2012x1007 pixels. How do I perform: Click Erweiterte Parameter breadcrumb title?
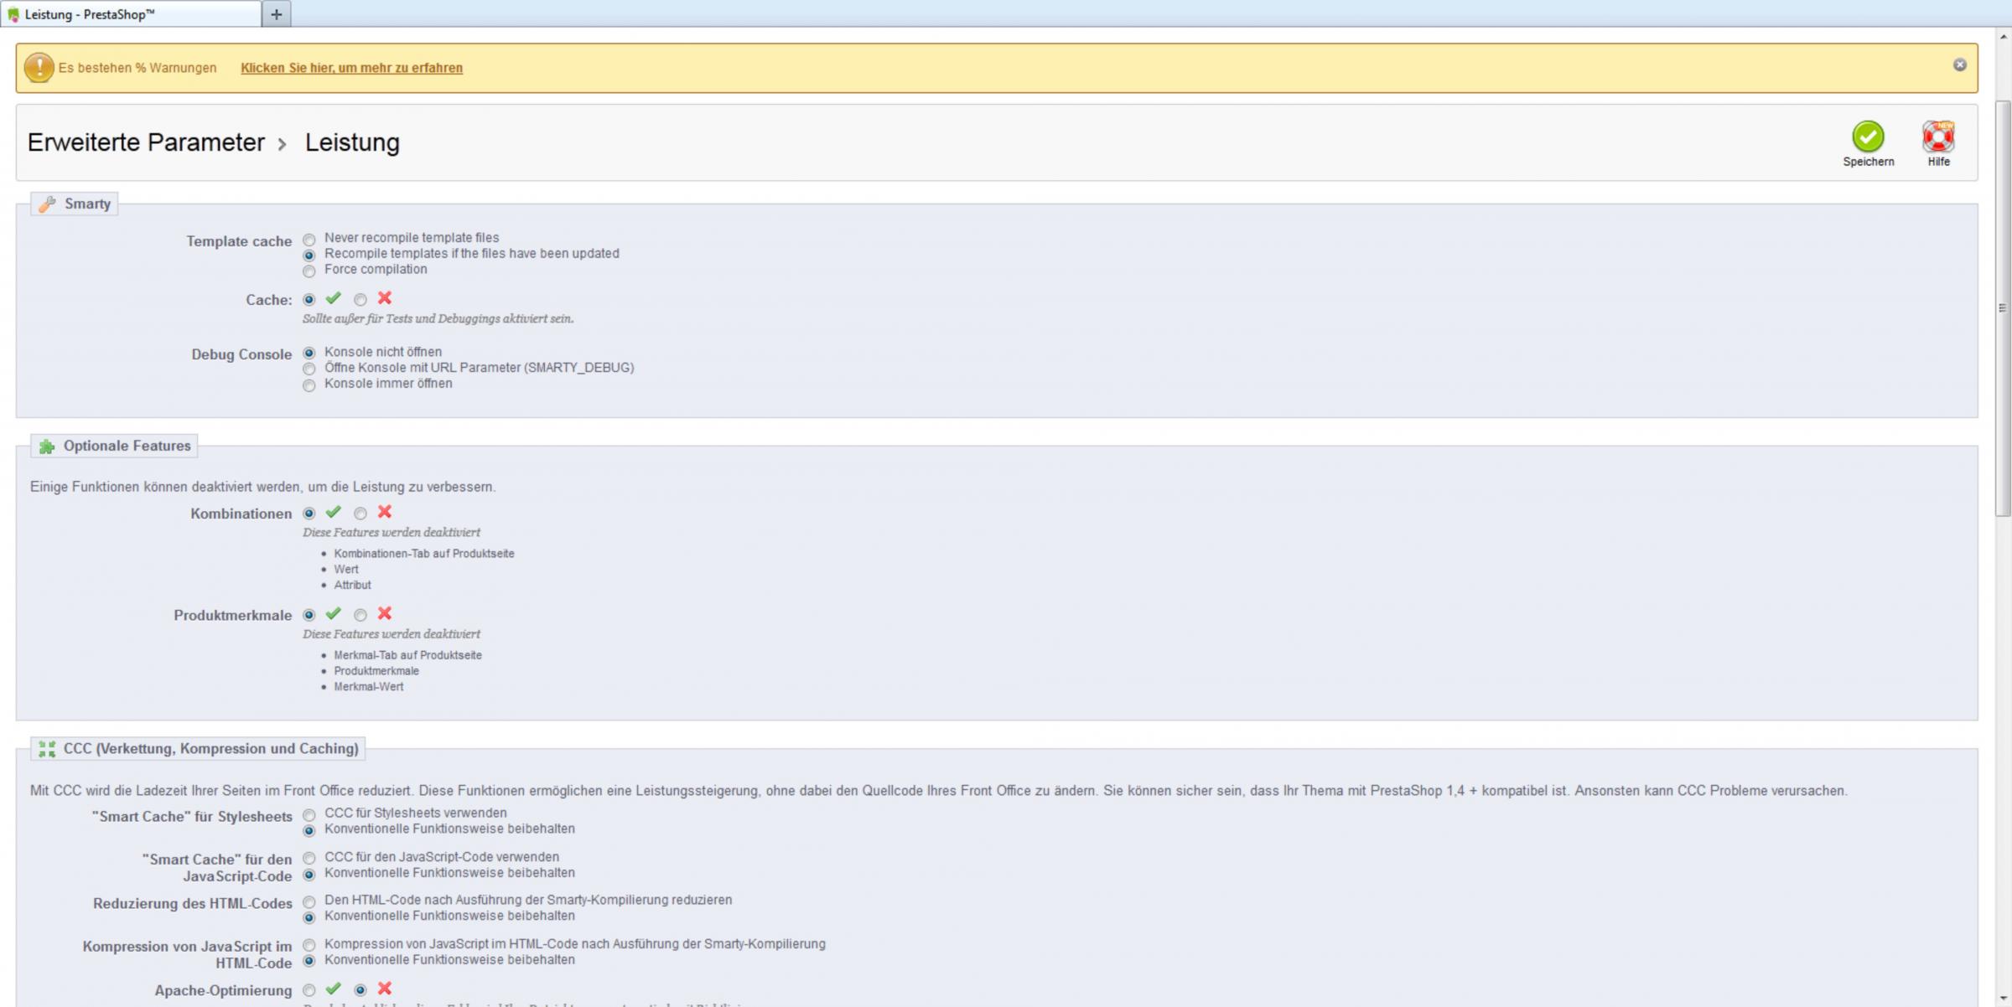pyautogui.click(x=146, y=142)
